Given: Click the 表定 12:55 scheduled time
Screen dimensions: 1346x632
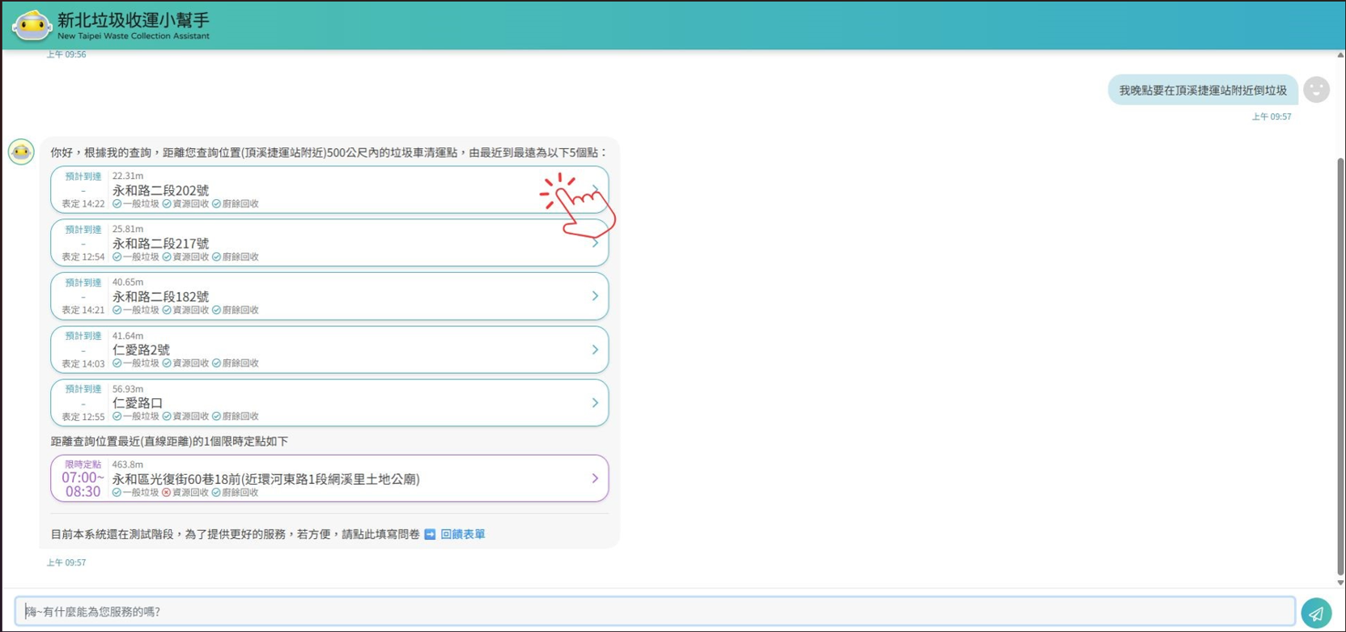Looking at the screenshot, I should [83, 417].
